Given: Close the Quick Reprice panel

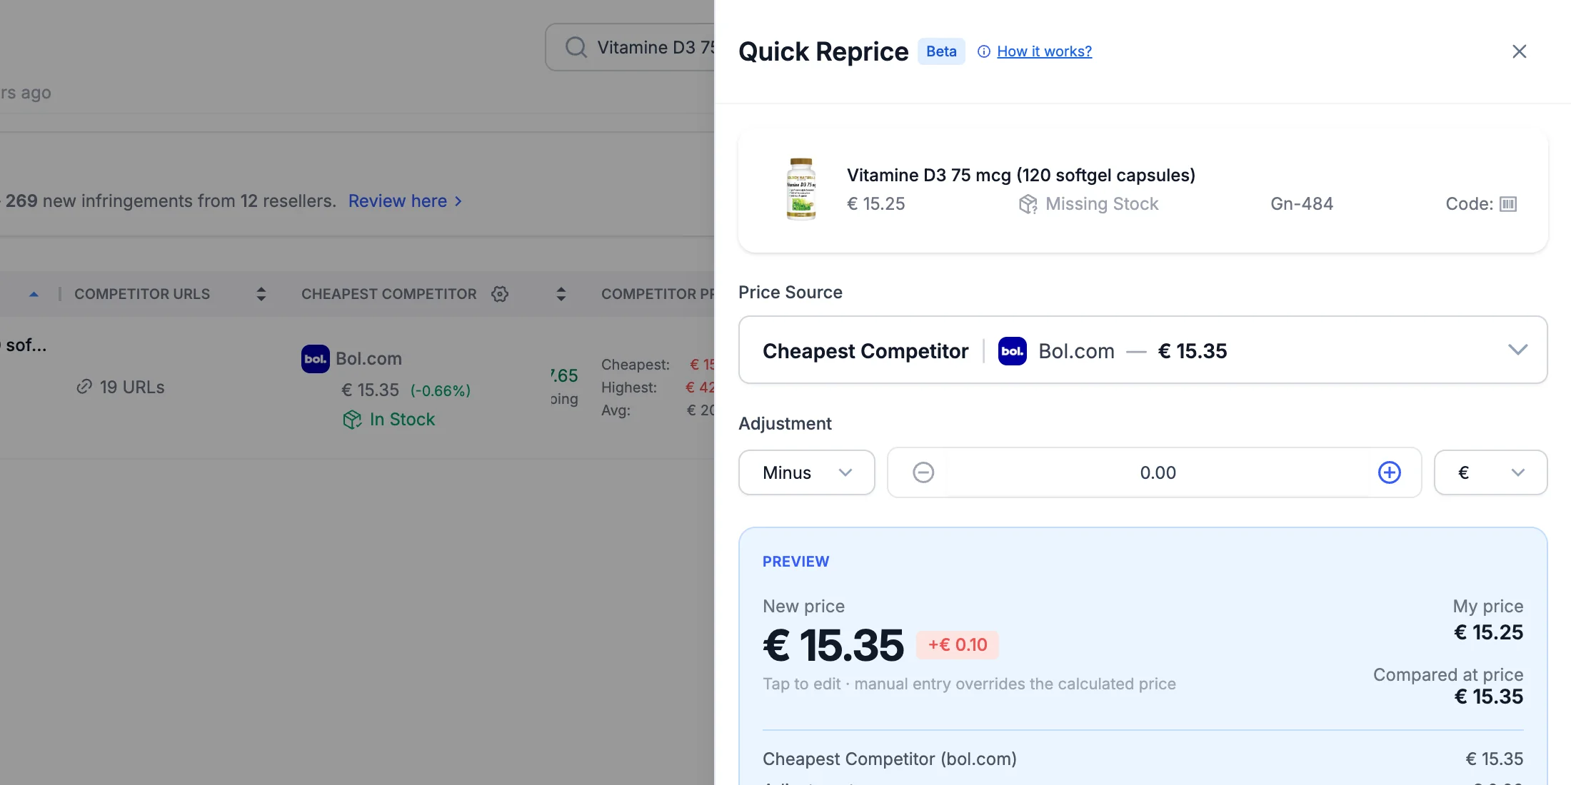Looking at the screenshot, I should [x=1519, y=51].
